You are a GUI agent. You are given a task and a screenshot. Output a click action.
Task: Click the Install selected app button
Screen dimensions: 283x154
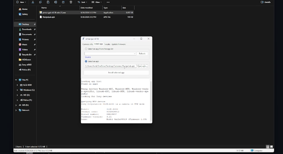click(116, 73)
